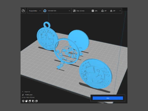Image resolution: width=148 pixels, height=111 pixels.
Task: Open a file with the folder icon
Action: coord(23,11)
